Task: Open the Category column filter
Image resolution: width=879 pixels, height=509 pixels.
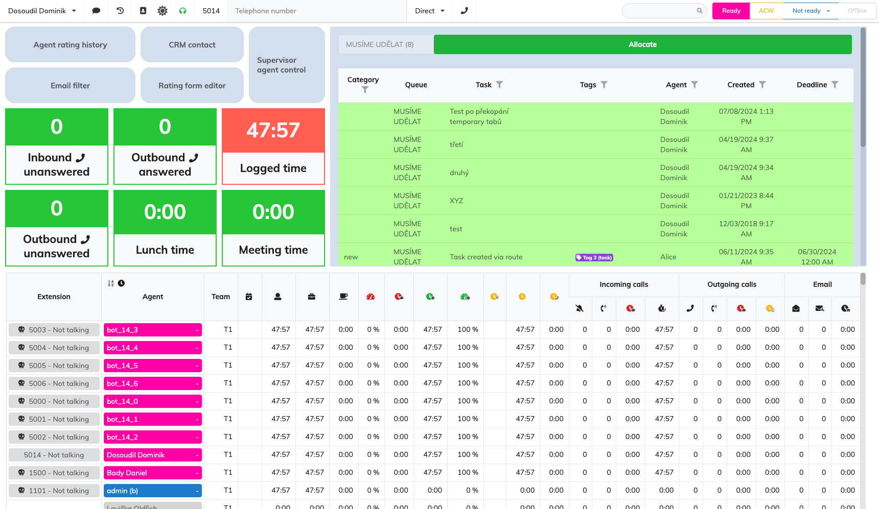Action: click(x=365, y=90)
